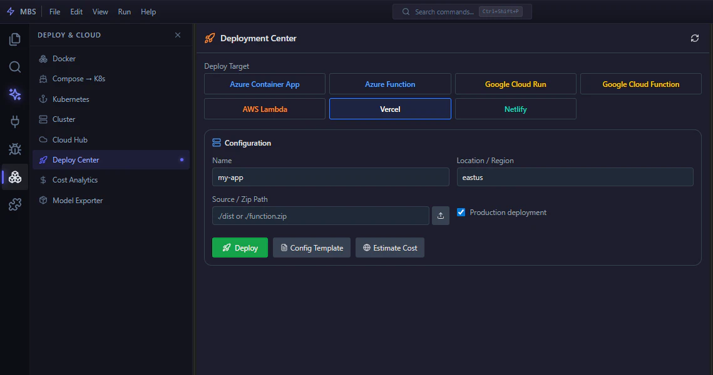Select Netlify as deploy target

click(x=515, y=109)
